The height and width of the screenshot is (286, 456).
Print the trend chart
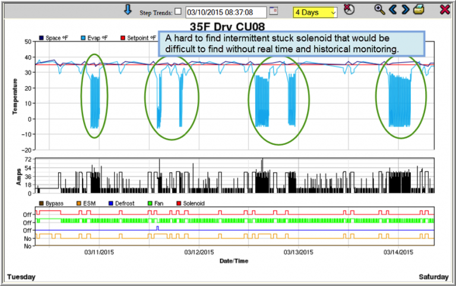point(419,9)
